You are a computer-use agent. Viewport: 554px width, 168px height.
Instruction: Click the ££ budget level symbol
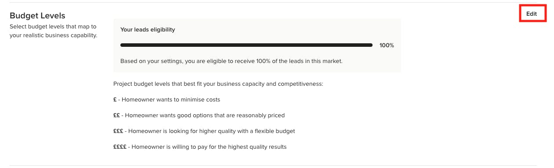[x=116, y=115]
